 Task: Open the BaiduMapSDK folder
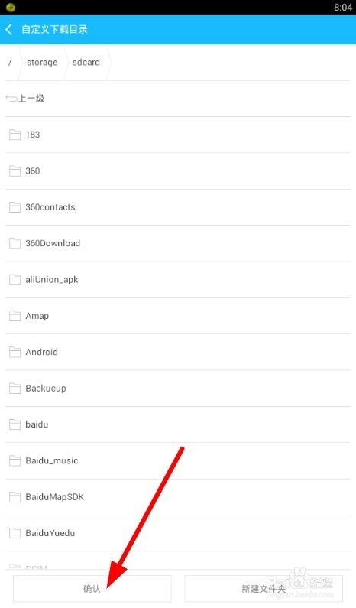click(x=178, y=497)
